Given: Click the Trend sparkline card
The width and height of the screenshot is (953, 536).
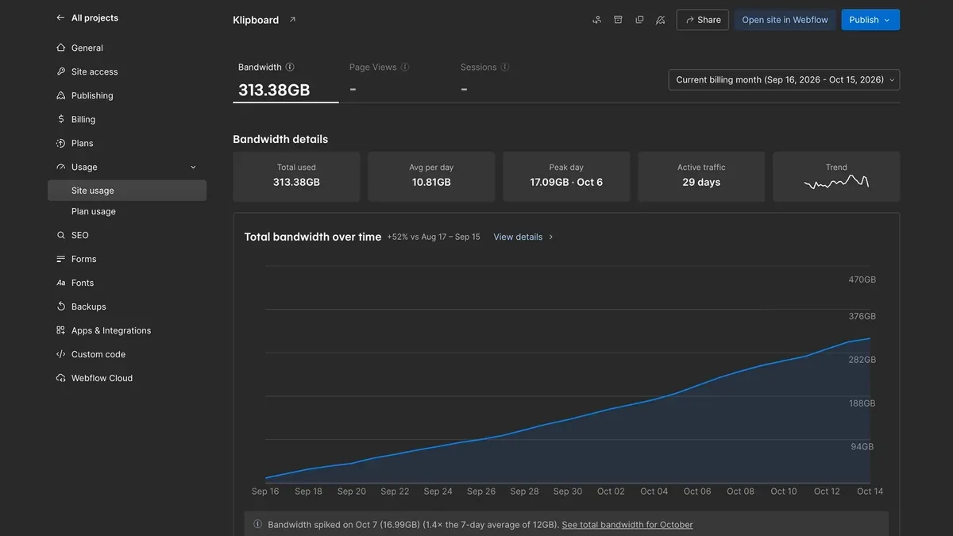Looking at the screenshot, I should tap(836, 176).
